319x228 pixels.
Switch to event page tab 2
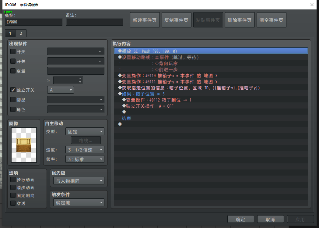coord(21,33)
